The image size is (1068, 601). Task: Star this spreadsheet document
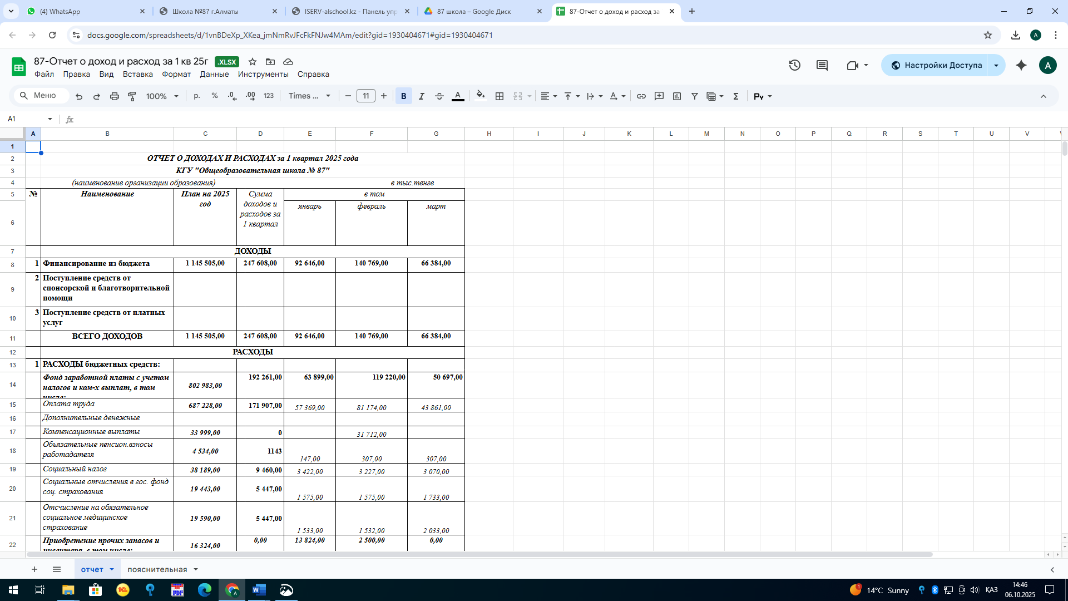pos(253,62)
